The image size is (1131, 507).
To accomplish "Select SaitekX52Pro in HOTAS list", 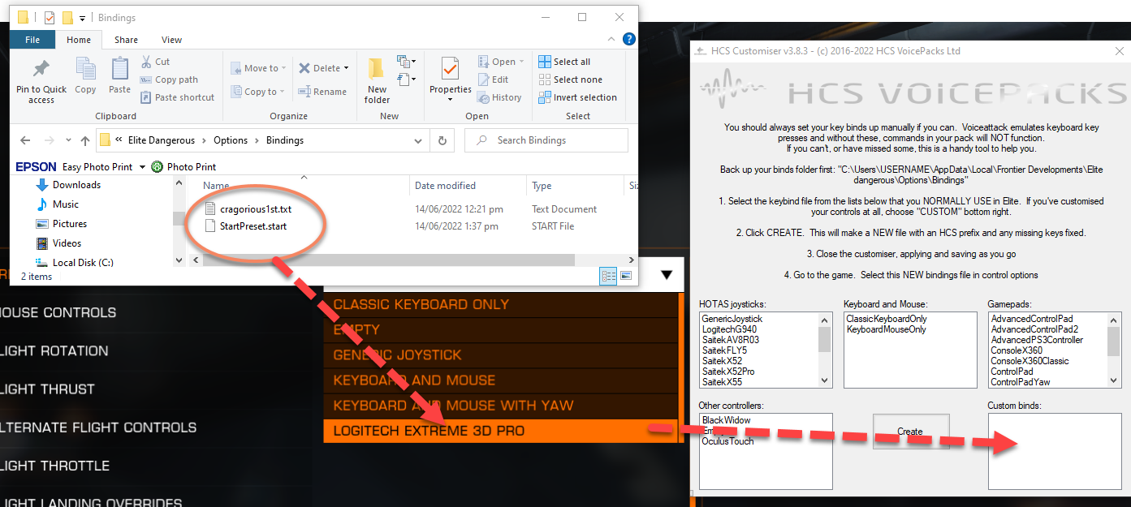I will pos(728,372).
